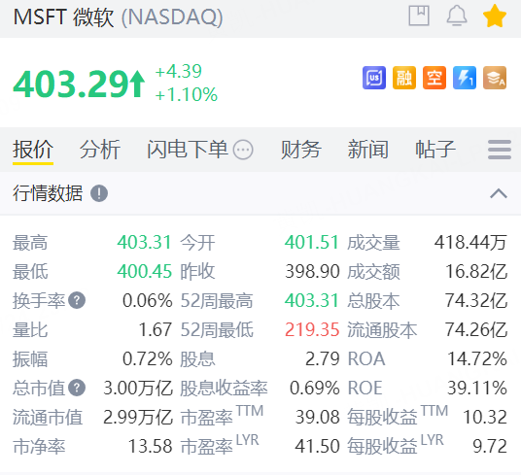Screen dimensions: 521x475
Task: Click the 403.29 current price figure
Action: pos(71,84)
